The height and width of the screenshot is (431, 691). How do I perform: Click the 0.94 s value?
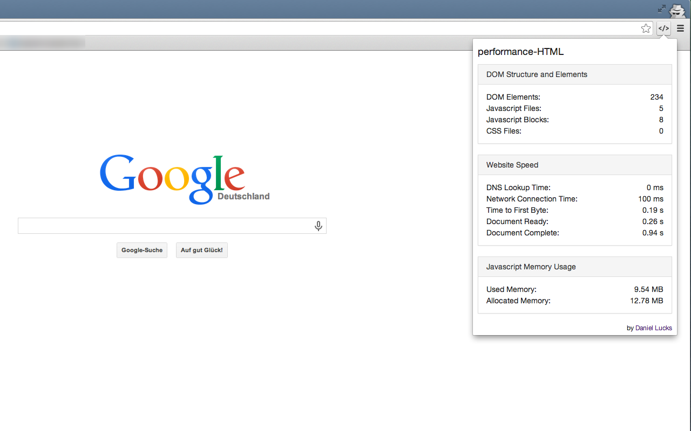653,233
